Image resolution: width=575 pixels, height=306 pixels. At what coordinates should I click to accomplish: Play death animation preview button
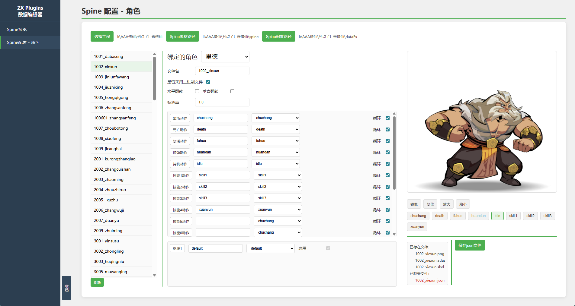[440, 216]
